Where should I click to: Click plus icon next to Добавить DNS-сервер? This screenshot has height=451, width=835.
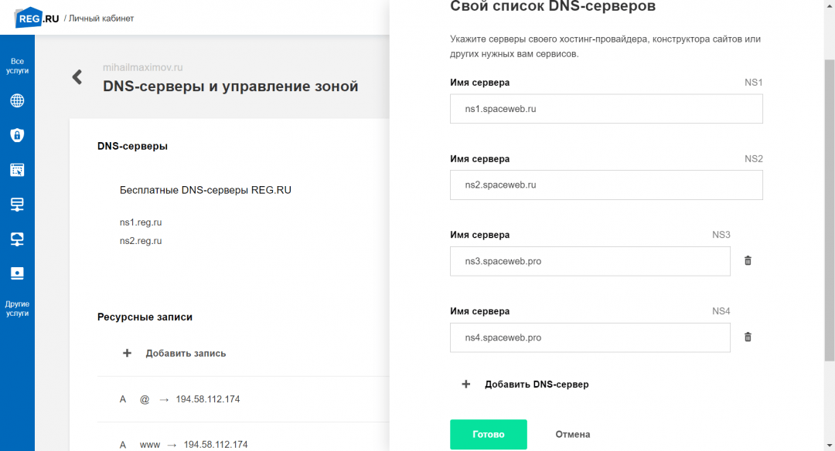(x=466, y=384)
